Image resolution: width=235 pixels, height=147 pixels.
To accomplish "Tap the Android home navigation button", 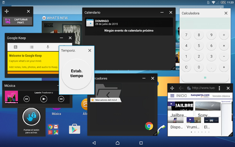I will tap(117, 143).
